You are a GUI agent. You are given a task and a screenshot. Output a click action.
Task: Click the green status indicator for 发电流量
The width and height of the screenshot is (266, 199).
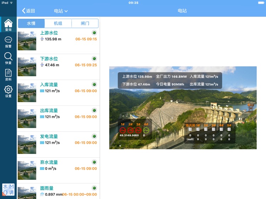click(x=94, y=136)
